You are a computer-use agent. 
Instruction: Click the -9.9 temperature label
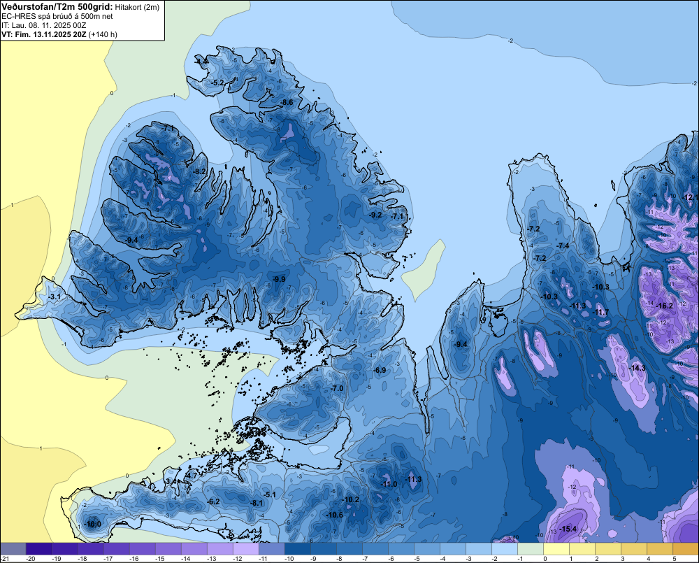[x=279, y=279]
